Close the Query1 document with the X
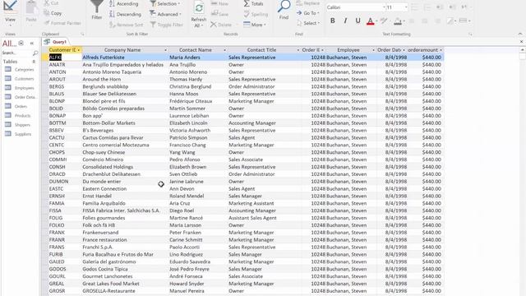The width and height of the screenshot is (526, 296). pyautogui.click(x=521, y=42)
